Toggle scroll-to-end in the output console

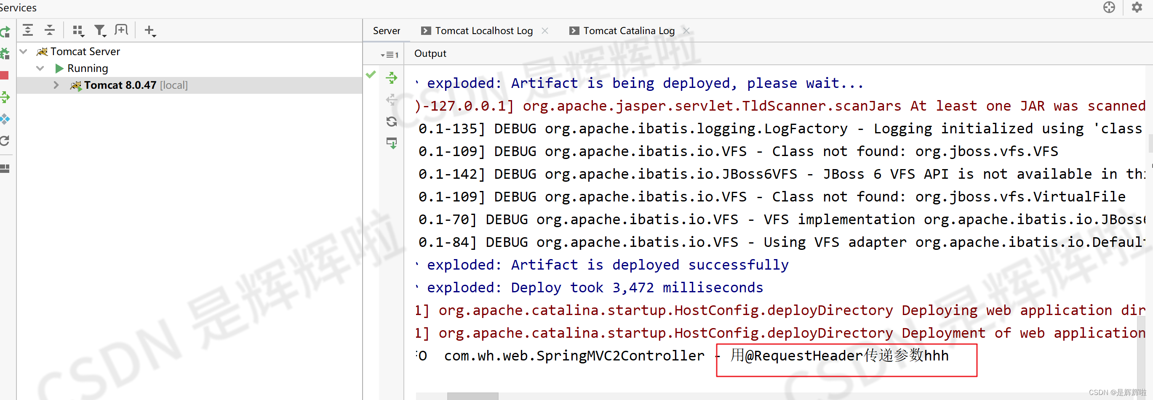coord(392,143)
